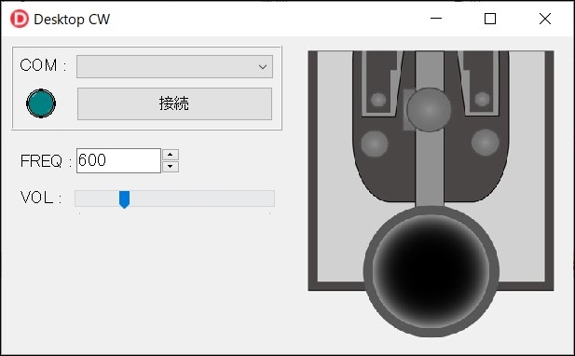
Task: Click the VOL : label
Action: [41, 198]
